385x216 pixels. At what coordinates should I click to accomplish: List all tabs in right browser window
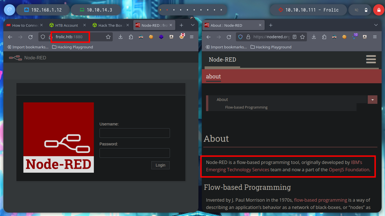pyautogui.click(x=376, y=25)
